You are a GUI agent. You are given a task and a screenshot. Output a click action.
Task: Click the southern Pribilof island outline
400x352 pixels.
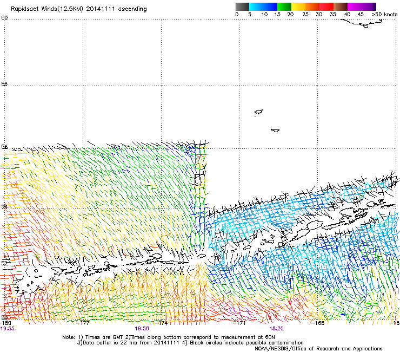(275, 131)
